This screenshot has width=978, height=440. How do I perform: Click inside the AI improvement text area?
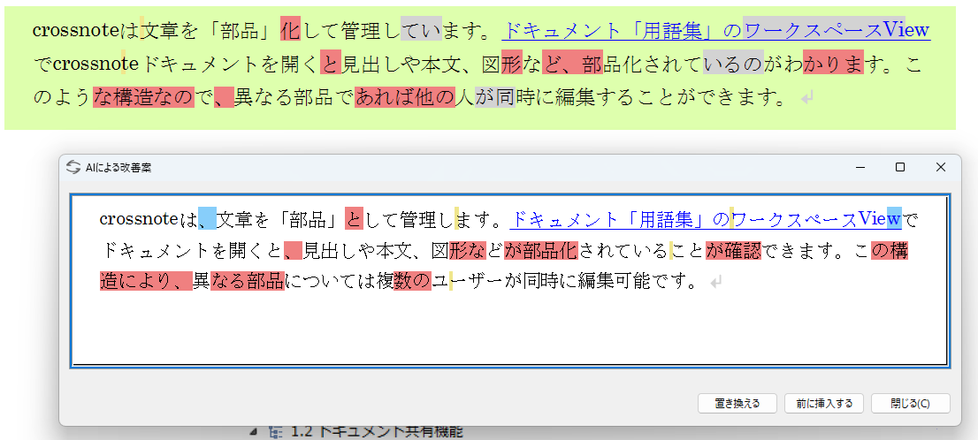(x=509, y=280)
